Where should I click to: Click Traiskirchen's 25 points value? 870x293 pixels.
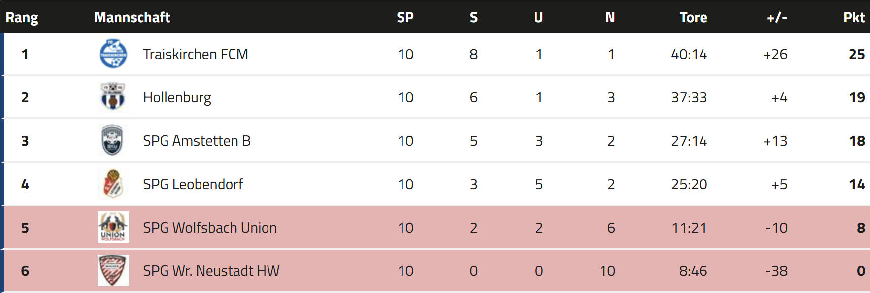coord(857,54)
